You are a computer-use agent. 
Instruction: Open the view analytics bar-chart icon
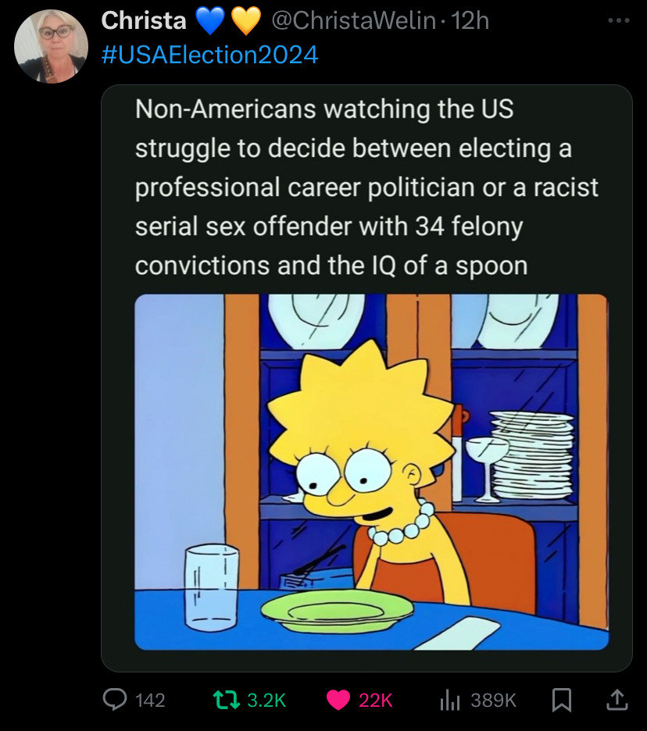point(449,700)
